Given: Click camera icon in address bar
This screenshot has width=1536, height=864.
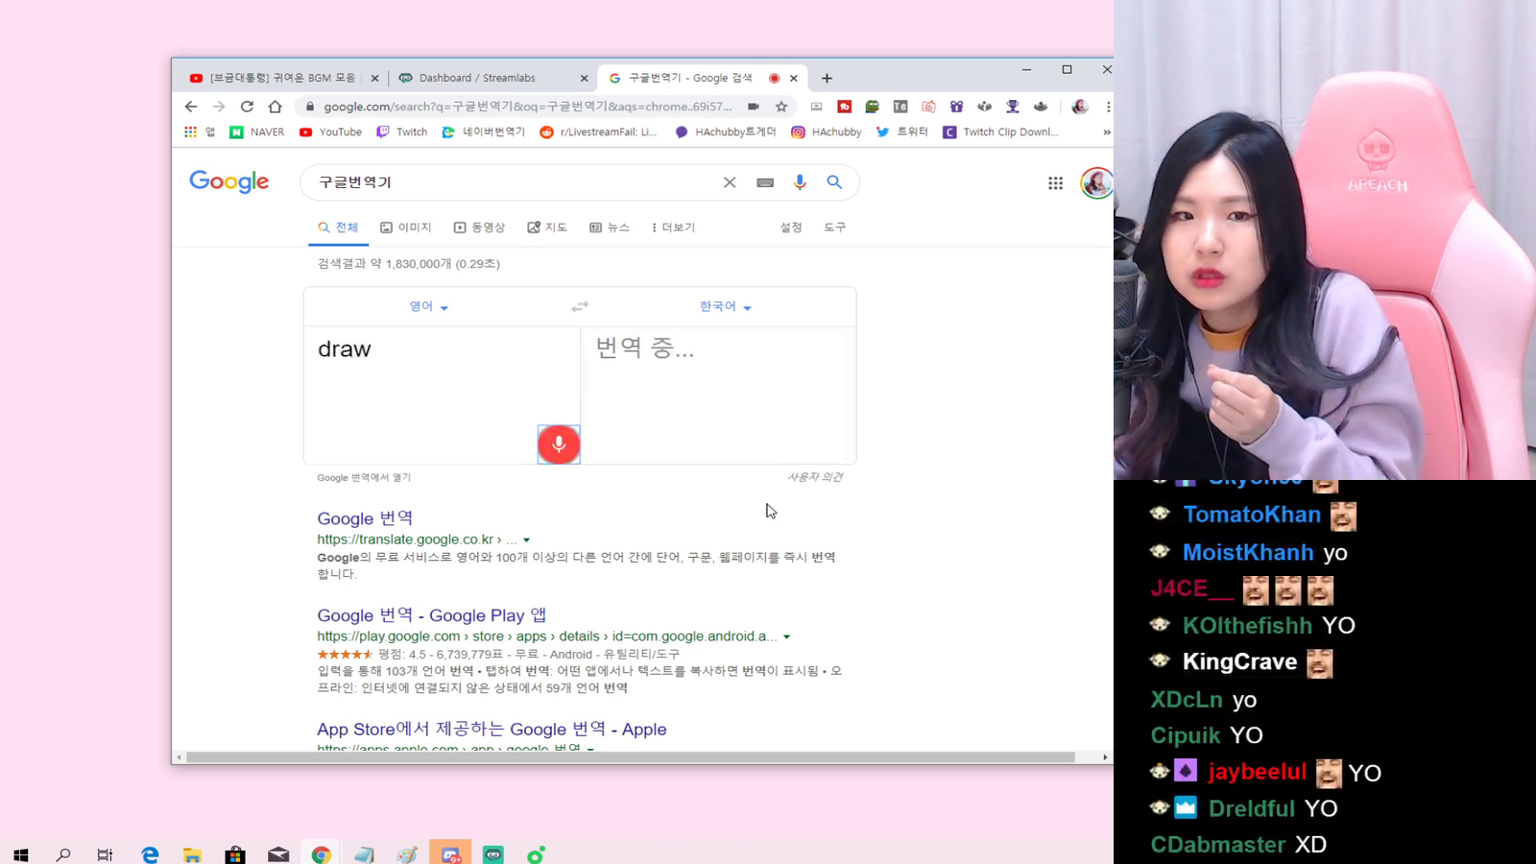Looking at the screenshot, I should tap(754, 107).
